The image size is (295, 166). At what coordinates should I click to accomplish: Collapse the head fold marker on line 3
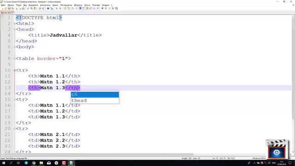pyautogui.click(x=15, y=30)
